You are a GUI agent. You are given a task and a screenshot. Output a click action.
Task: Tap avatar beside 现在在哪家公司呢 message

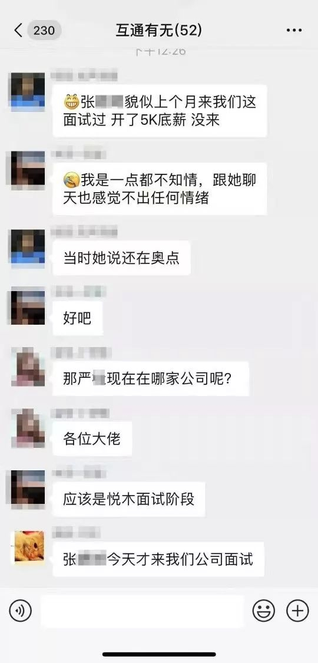click(x=28, y=367)
